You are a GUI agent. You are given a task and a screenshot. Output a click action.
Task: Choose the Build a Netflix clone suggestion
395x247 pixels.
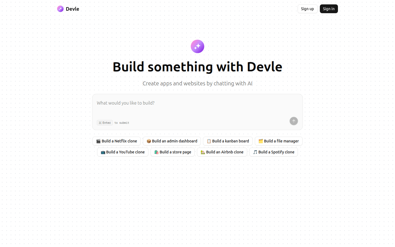[117, 141]
